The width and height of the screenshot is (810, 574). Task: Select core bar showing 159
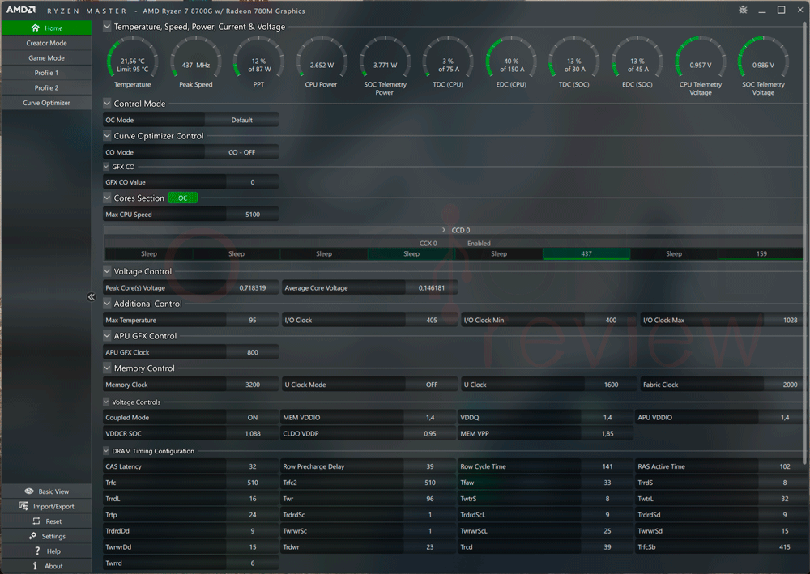[x=761, y=253]
